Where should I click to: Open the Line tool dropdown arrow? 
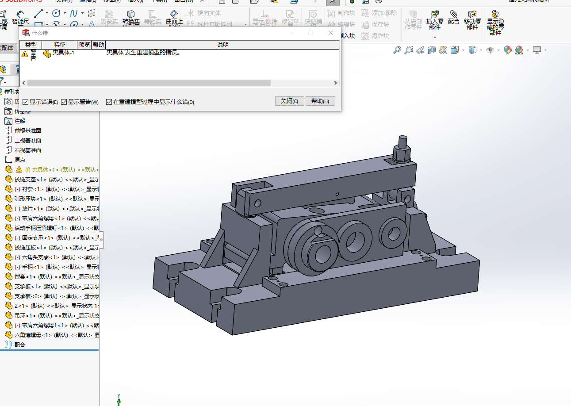pyautogui.click(x=47, y=13)
